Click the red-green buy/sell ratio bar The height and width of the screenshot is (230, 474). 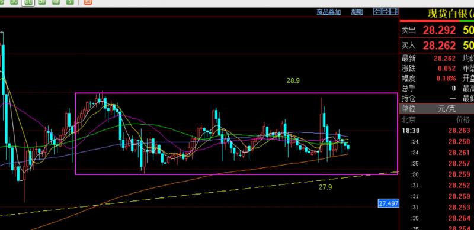pos(437,21)
